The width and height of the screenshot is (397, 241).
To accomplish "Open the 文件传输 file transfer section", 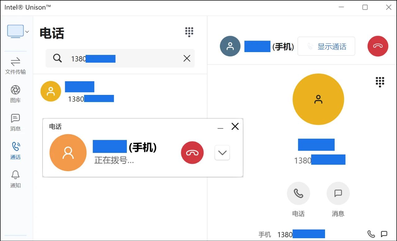I will pos(16,66).
